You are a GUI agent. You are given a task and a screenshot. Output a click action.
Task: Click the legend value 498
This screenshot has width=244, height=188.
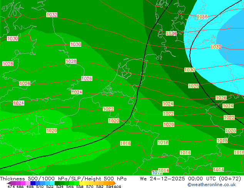pos(30,186)
